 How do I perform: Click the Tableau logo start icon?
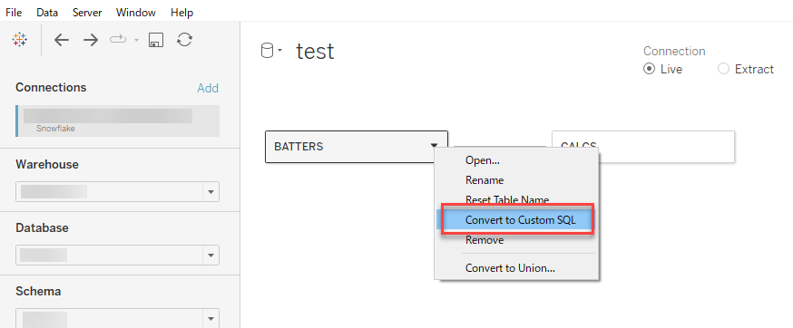coord(19,40)
